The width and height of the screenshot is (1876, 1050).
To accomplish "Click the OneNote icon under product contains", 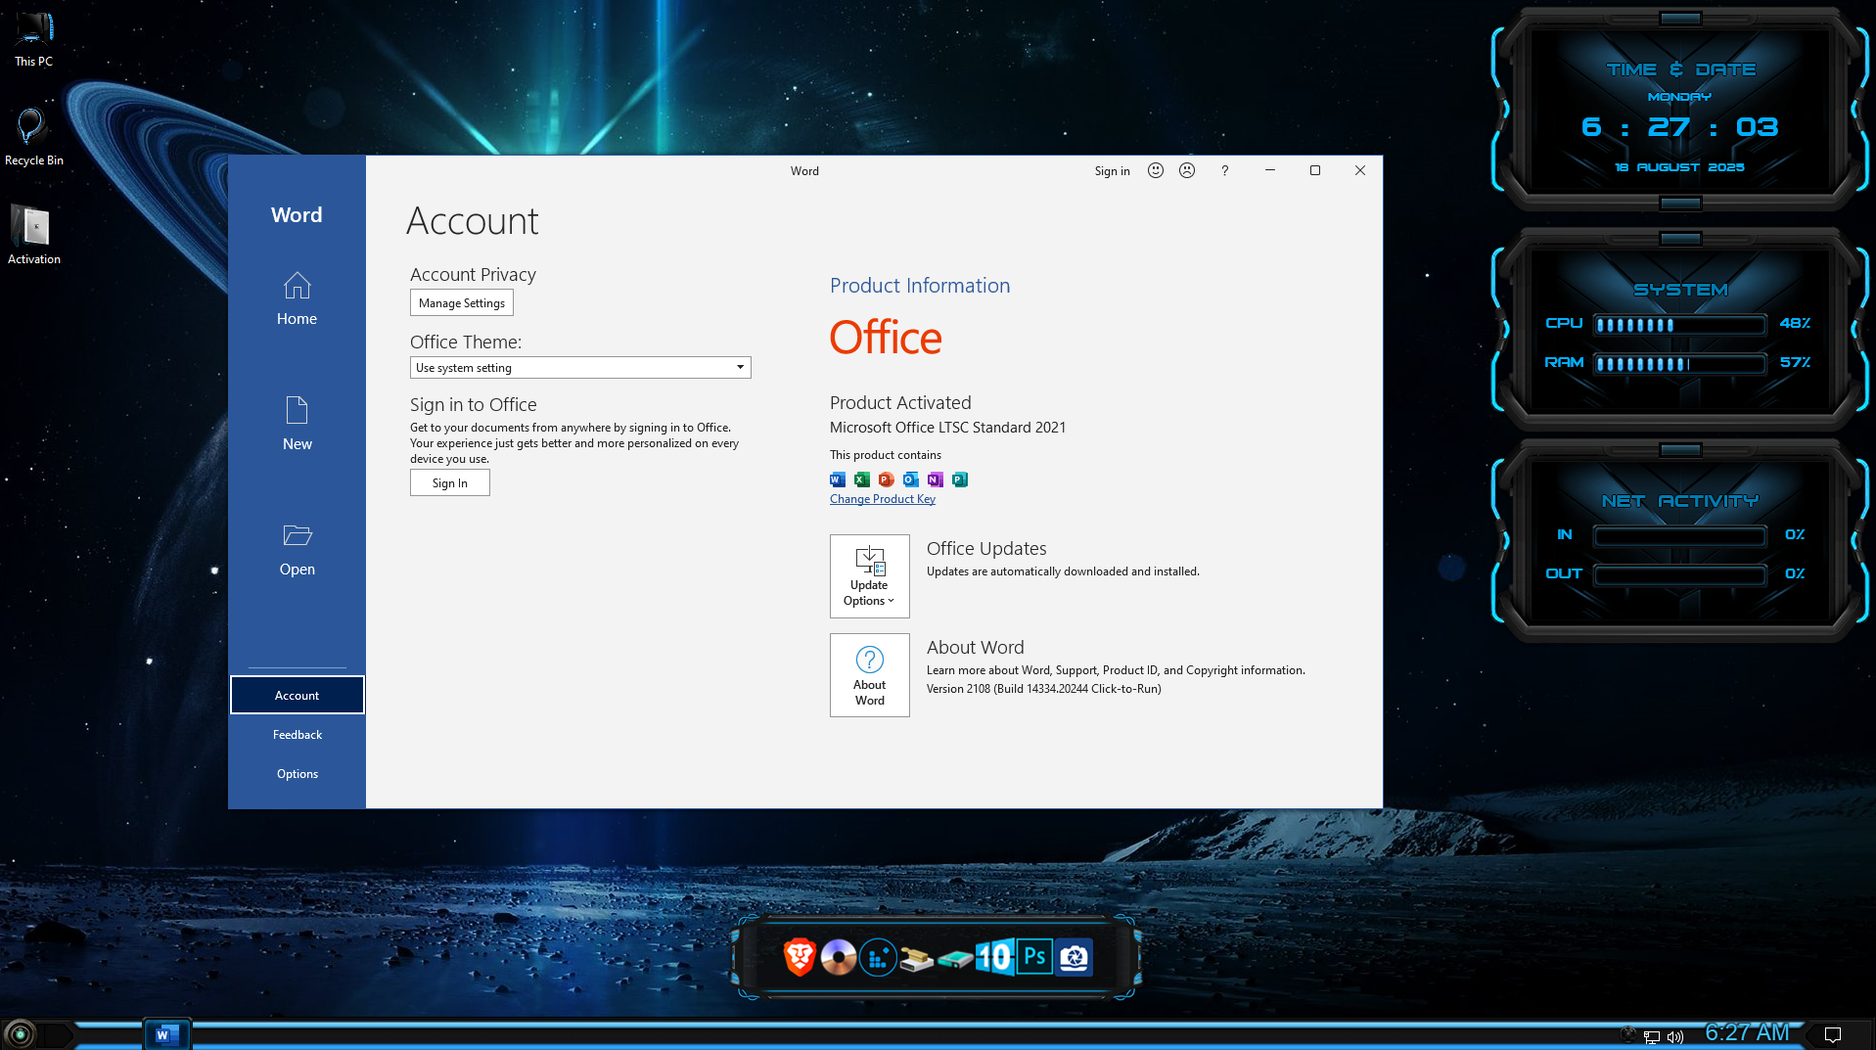I will [x=936, y=479].
